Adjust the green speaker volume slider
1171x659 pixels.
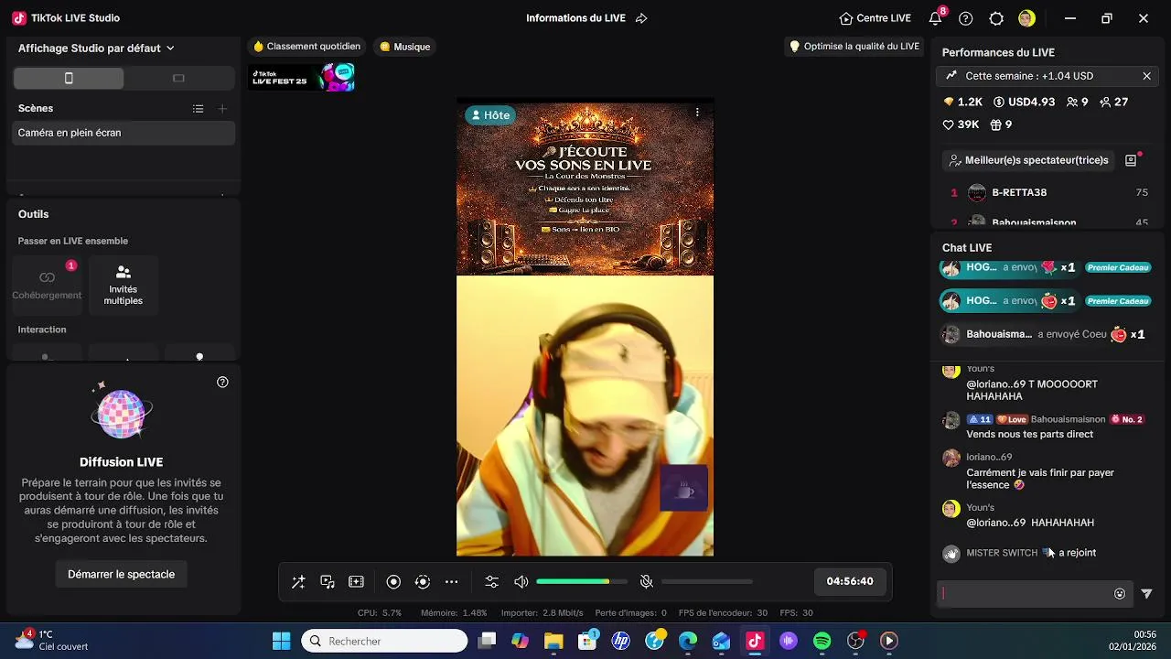point(582,581)
